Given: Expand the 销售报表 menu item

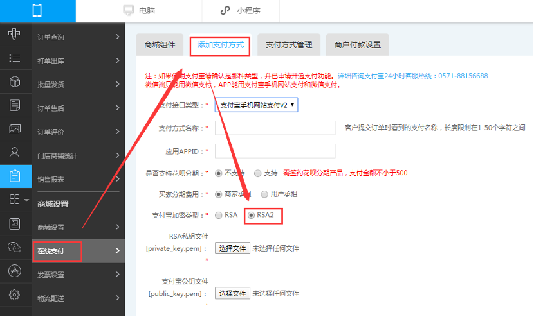Looking at the screenshot, I should tap(78, 179).
